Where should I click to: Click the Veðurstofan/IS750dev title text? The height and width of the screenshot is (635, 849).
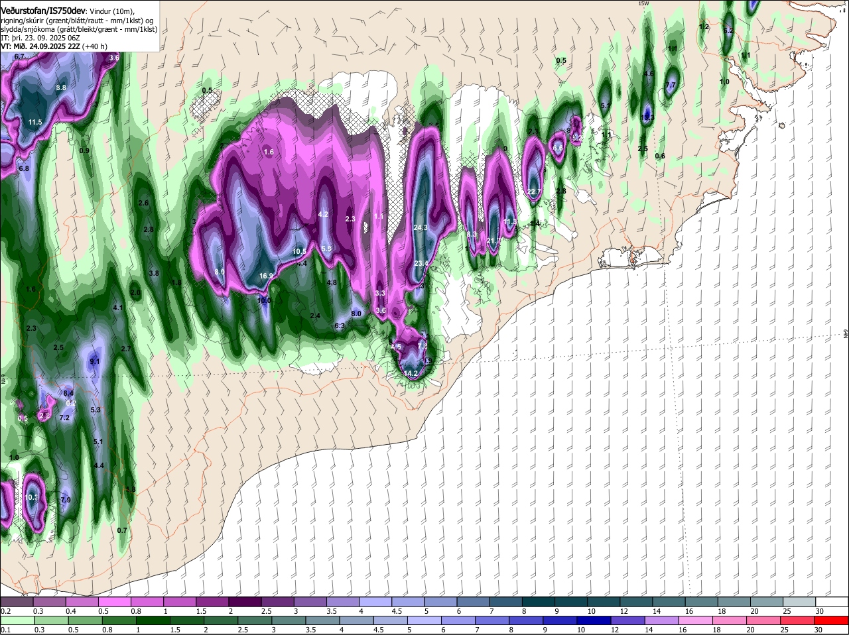click(44, 10)
